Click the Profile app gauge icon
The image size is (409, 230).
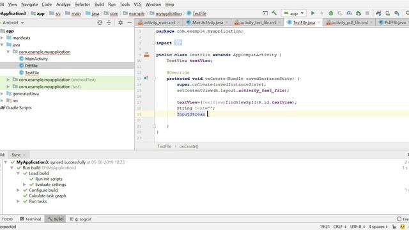pyautogui.click(x=349, y=13)
